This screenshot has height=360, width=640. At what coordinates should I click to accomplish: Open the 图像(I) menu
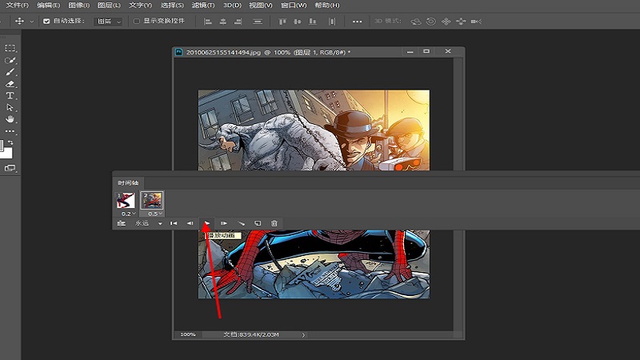(78, 6)
